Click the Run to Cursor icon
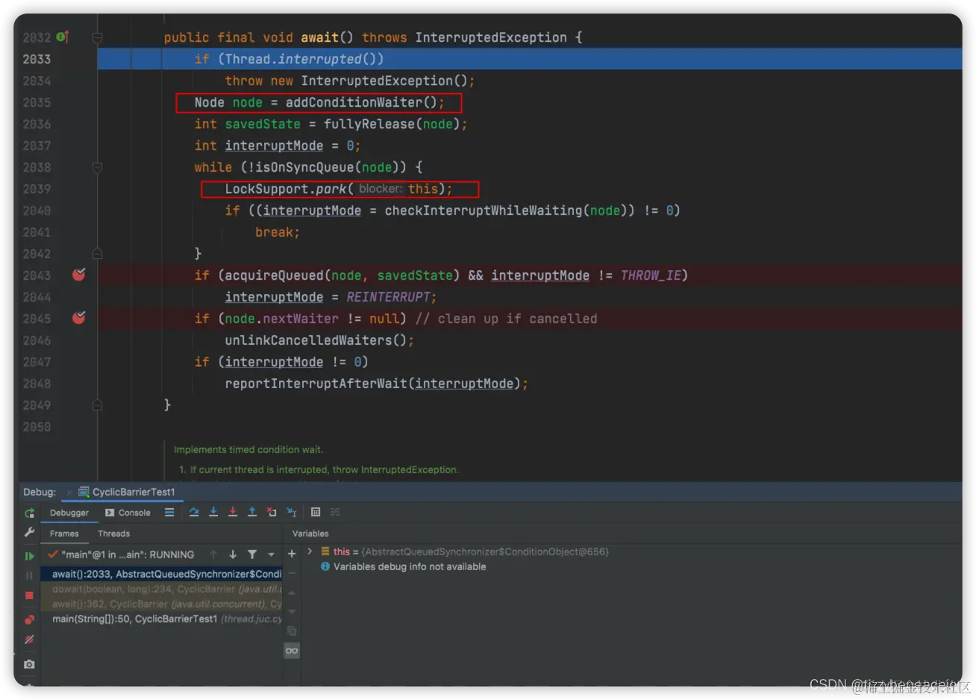Screen dimensions: 976x700 pyautogui.click(x=292, y=512)
